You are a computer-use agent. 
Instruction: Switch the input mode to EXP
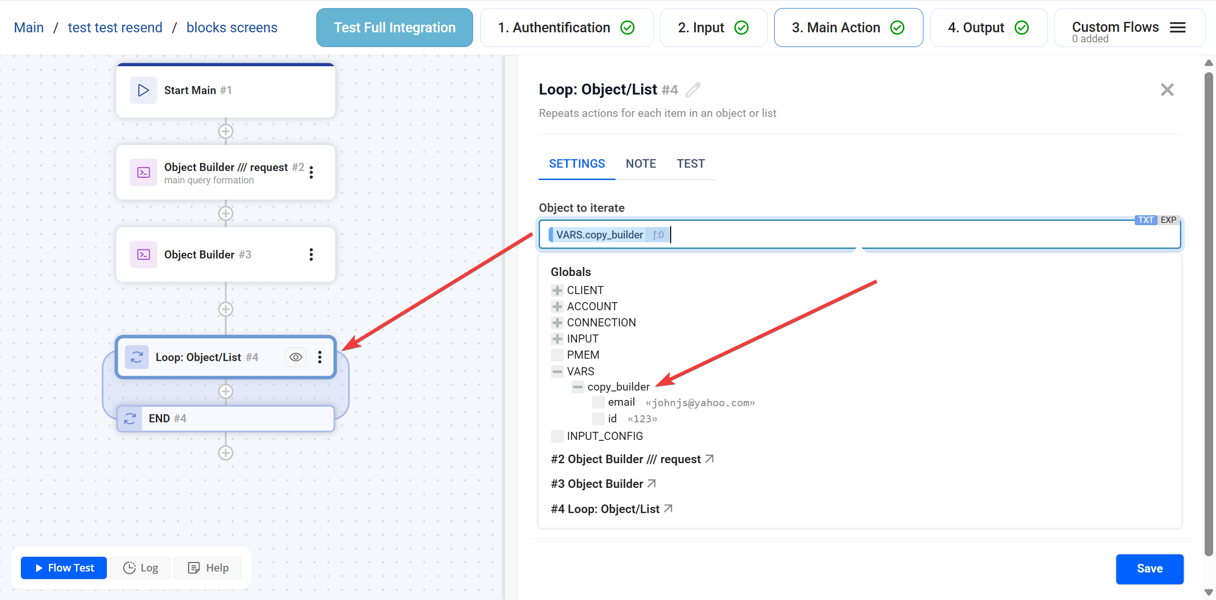coord(1168,220)
